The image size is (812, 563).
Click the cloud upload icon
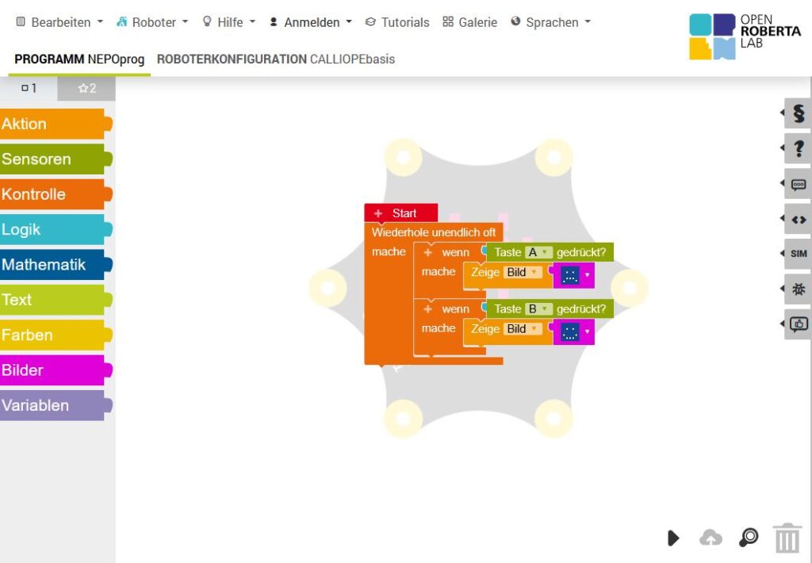click(710, 538)
